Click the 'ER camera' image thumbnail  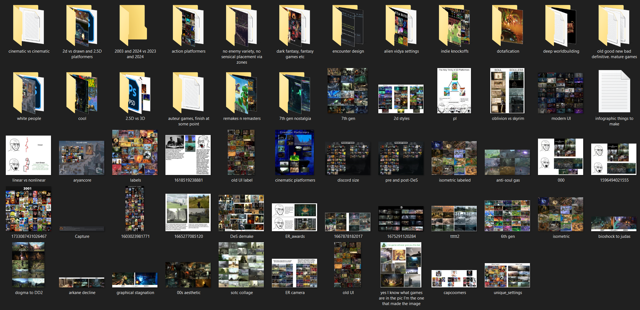coord(294,273)
